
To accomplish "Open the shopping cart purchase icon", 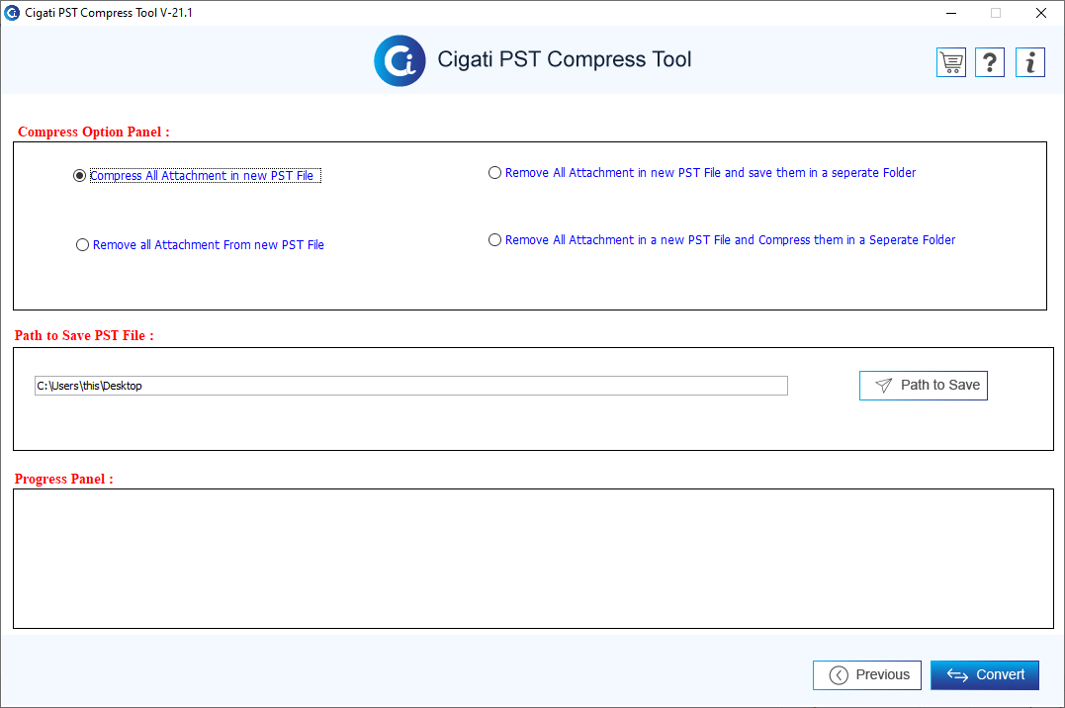I will click(951, 62).
